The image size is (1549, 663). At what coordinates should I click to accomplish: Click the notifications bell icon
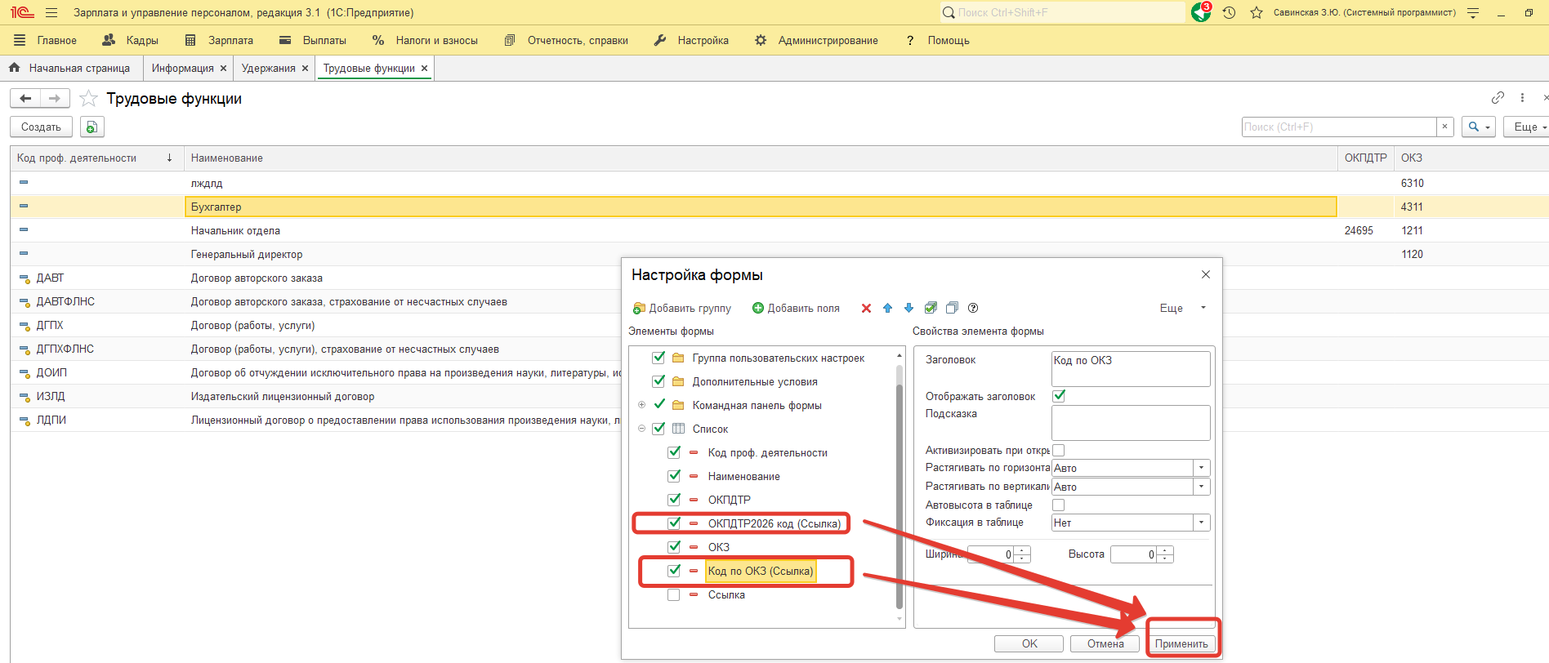pos(1200,12)
